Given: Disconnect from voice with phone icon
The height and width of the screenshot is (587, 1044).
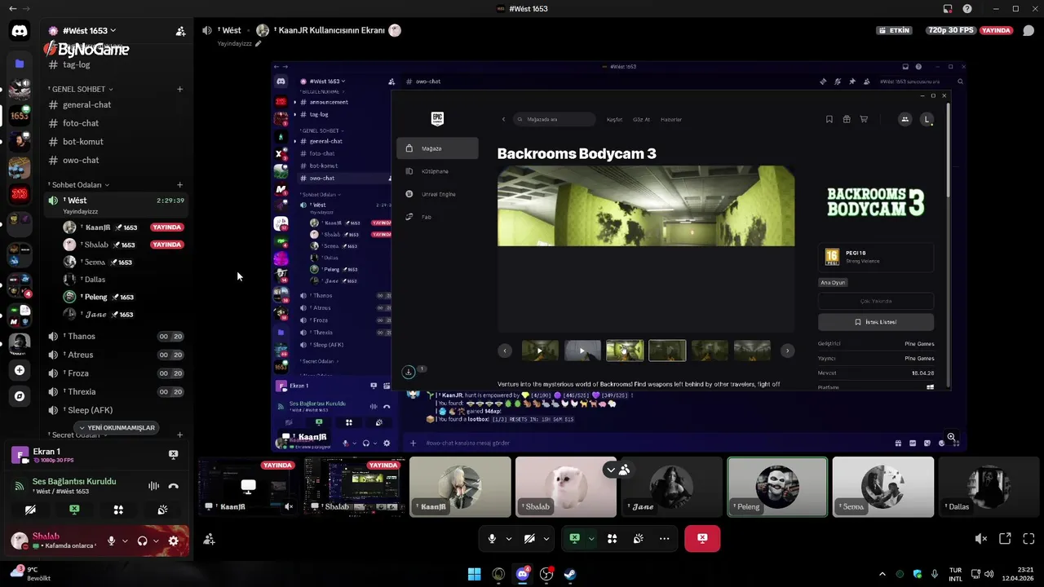Looking at the screenshot, I should pyautogui.click(x=173, y=486).
